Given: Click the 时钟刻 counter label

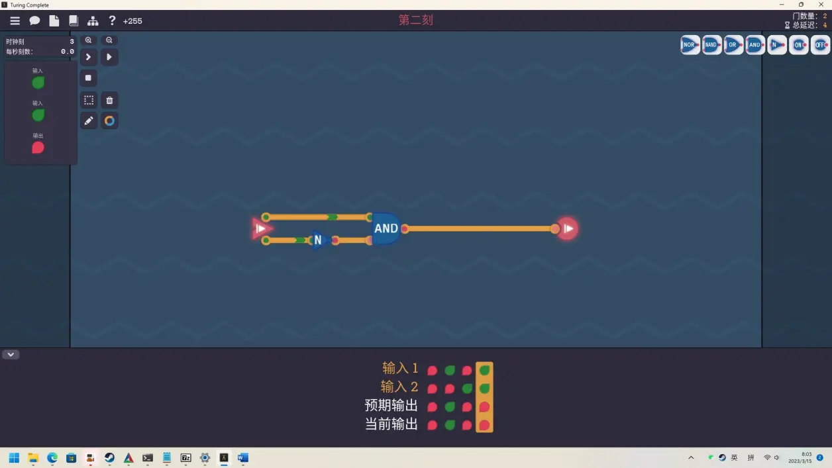Looking at the screenshot, I should coord(16,42).
